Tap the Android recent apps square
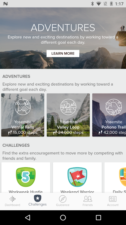 tap(98, 217)
